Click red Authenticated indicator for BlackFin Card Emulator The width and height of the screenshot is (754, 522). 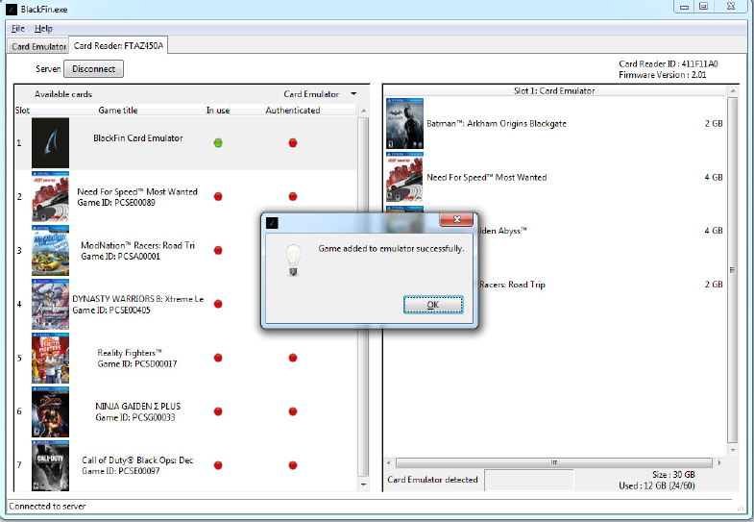coord(292,142)
